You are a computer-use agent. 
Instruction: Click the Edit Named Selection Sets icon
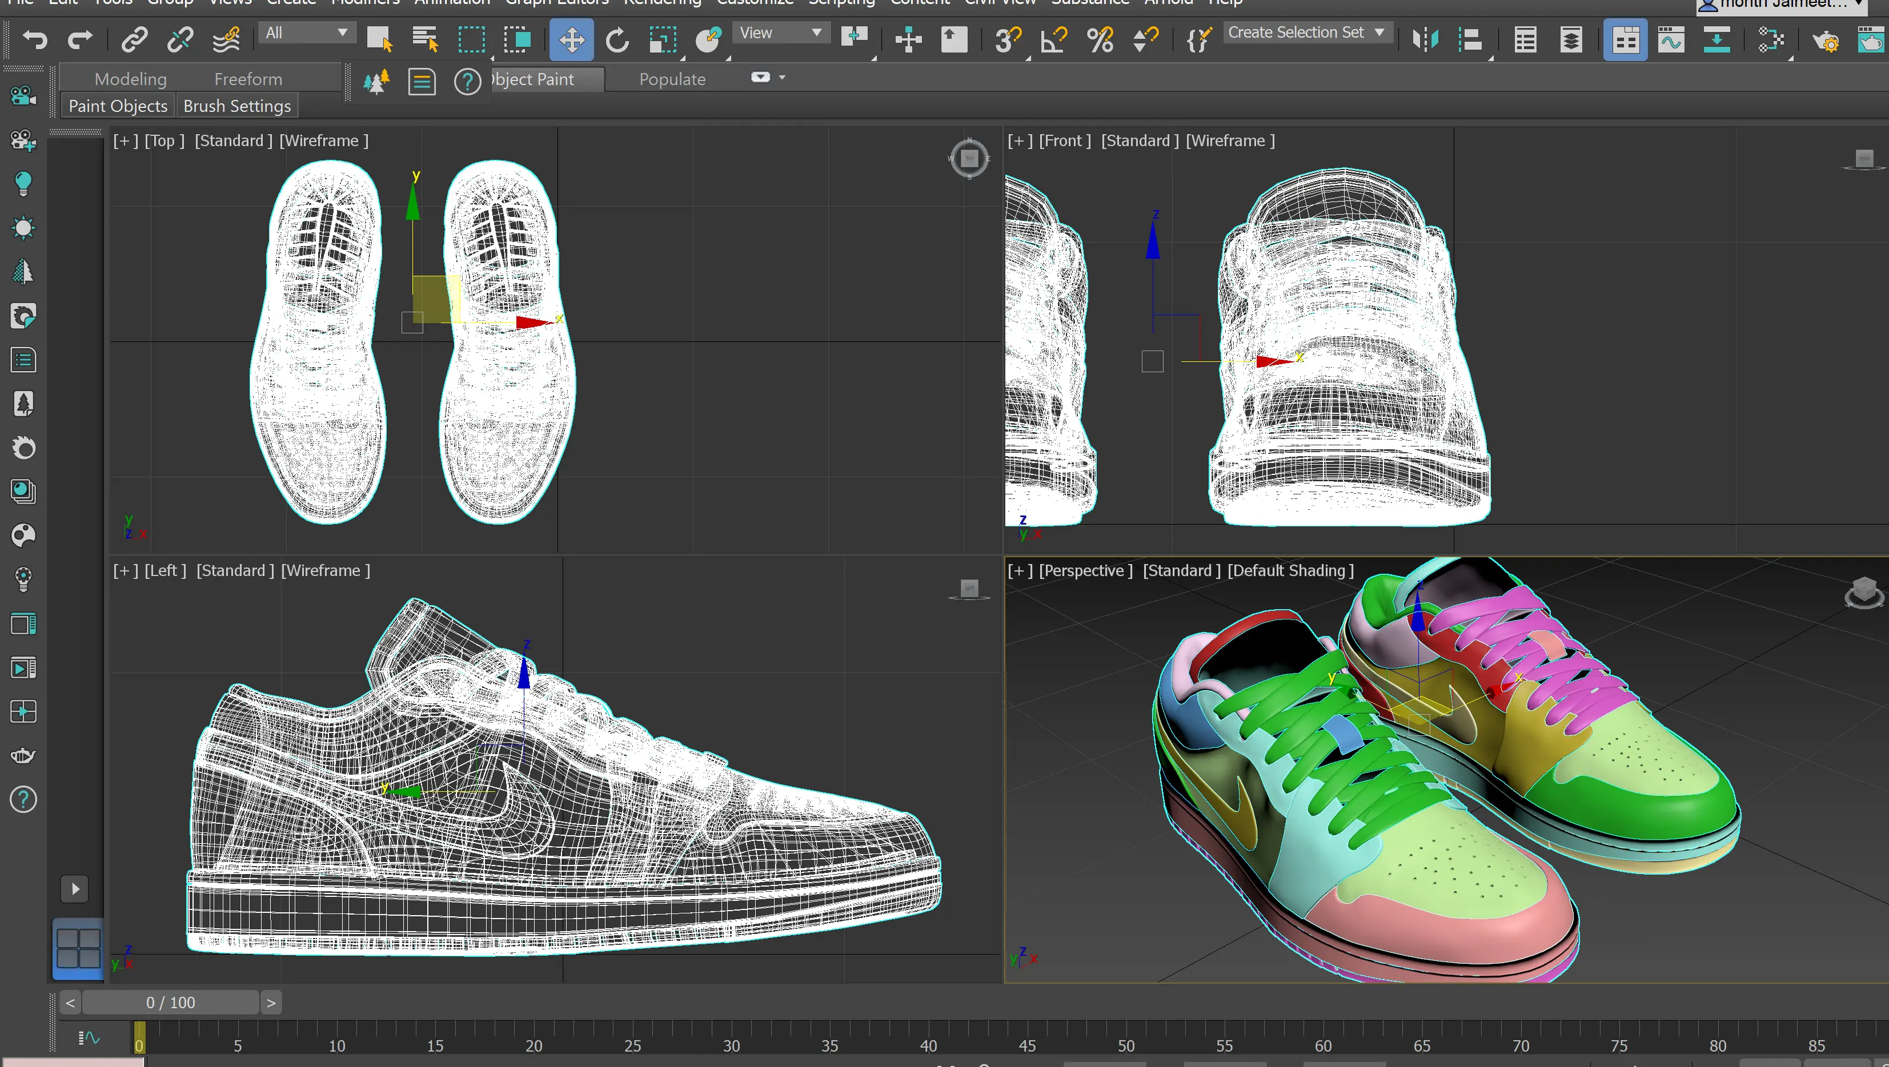[1199, 39]
